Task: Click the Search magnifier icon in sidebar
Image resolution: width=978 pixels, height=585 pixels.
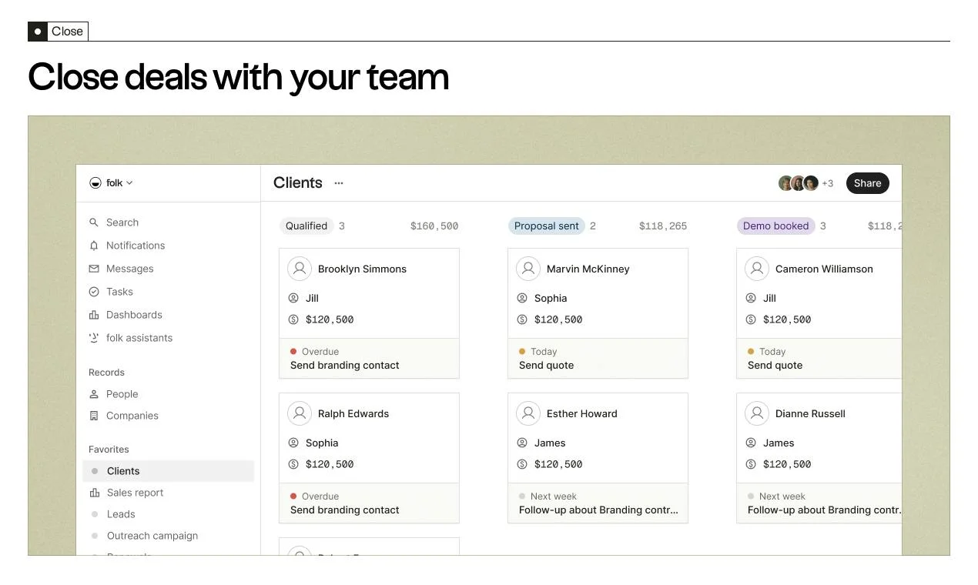Action: (x=94, y=222)
